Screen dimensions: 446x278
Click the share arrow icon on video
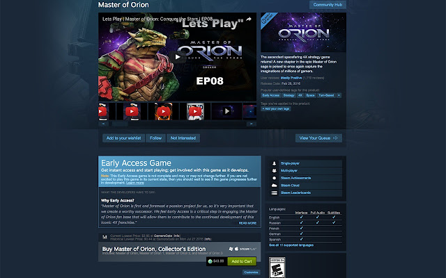[249, 19]
